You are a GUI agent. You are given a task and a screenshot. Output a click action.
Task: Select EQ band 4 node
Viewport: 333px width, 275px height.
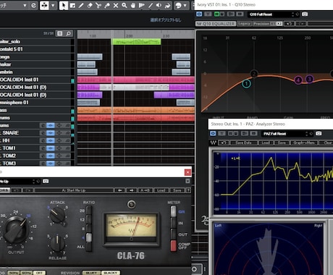pyautogui.click(x=298, y=80)
